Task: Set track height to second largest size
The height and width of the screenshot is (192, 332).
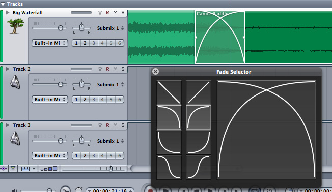Action: pos(50,169)
